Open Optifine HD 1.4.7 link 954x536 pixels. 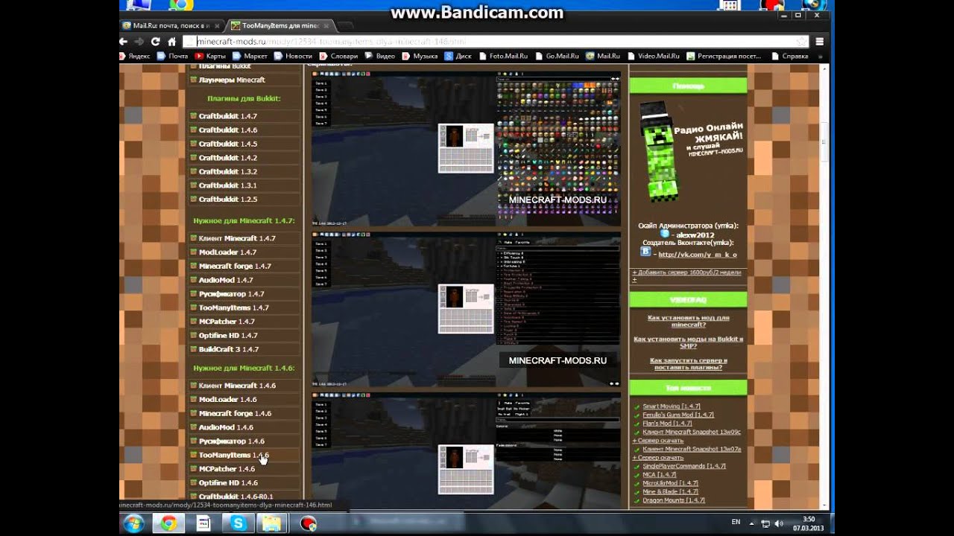228,336
